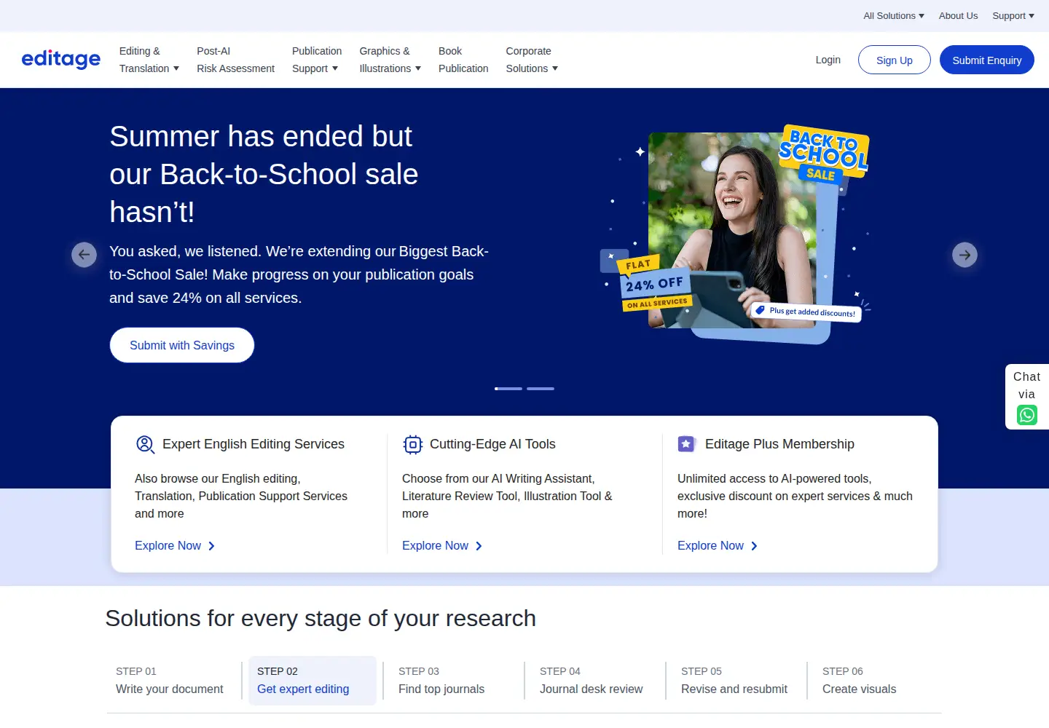Select Step 05 Revise and resubmit tab
The image size is (1049, 728).
click(736, 681)
